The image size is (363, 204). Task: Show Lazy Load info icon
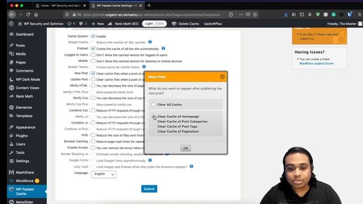tap(192, 166)
